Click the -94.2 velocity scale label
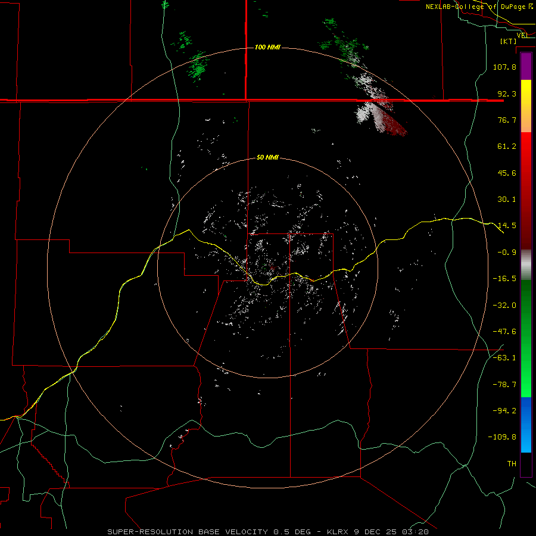Screen dimensions: 536x536 click(504, 411)
